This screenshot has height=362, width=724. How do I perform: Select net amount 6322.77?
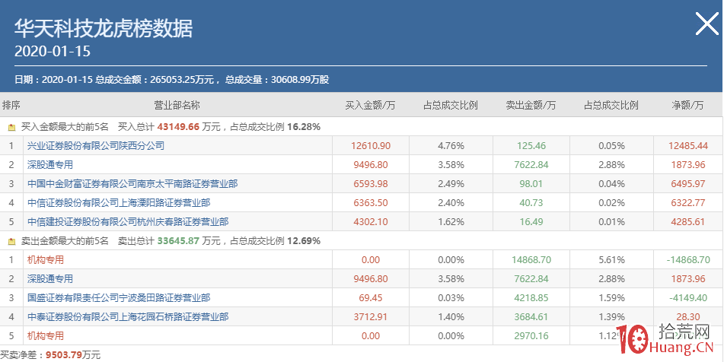688,203
